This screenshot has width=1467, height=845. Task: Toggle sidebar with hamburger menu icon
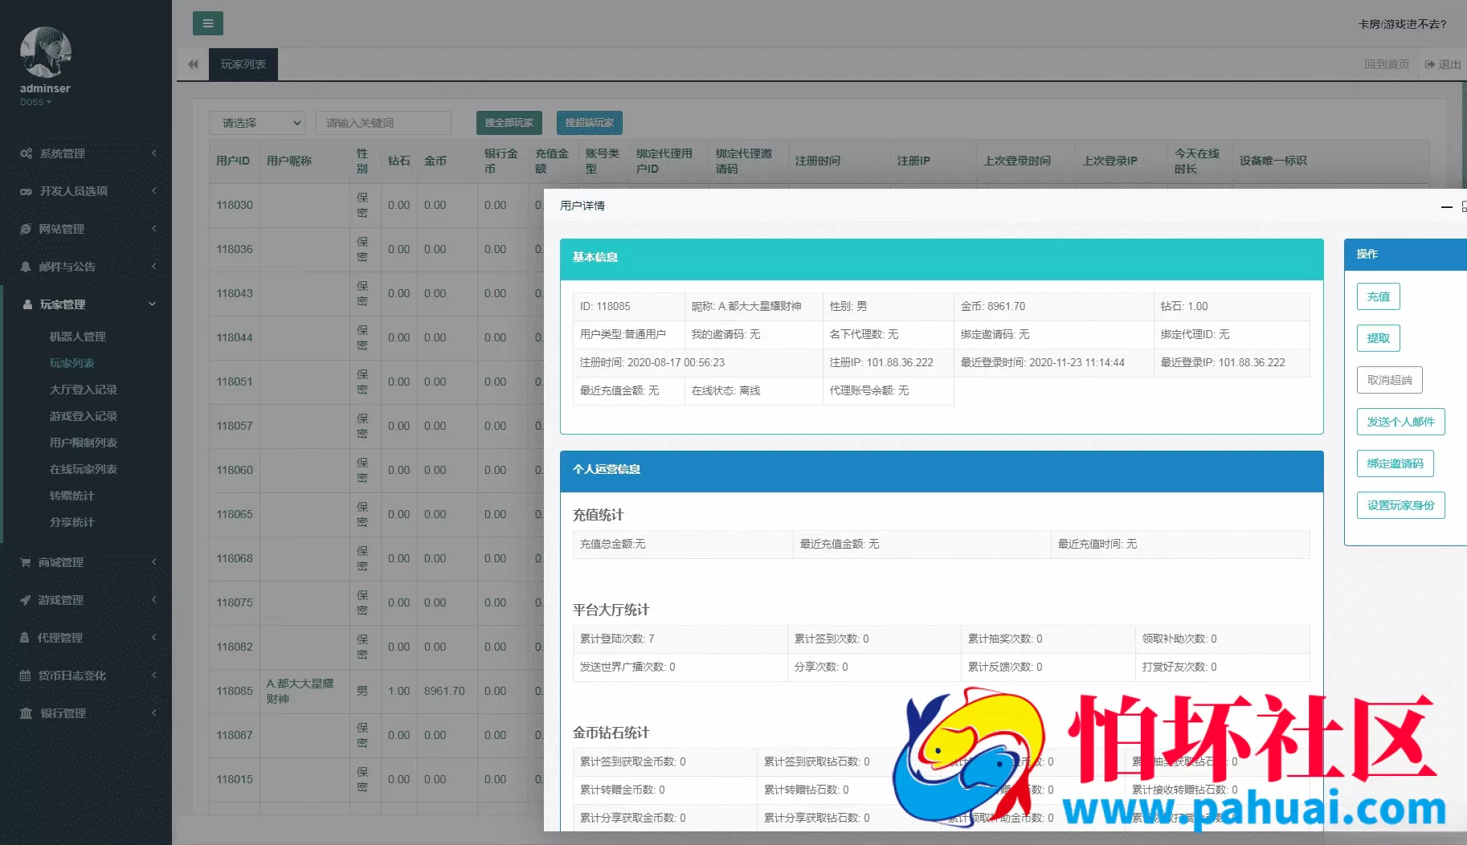[x=207, y=23]
